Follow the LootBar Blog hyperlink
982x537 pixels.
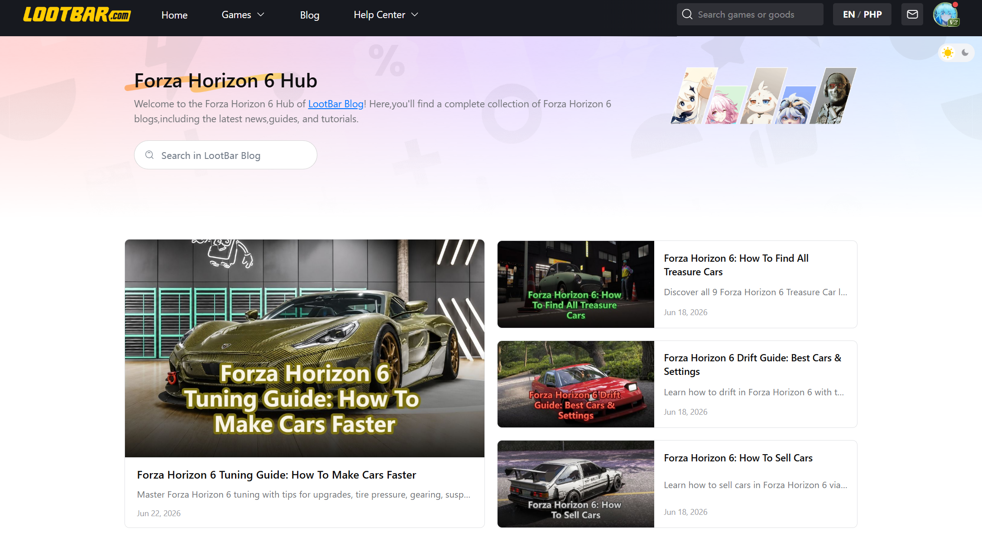pyautogui.click(x=336, y=104)
